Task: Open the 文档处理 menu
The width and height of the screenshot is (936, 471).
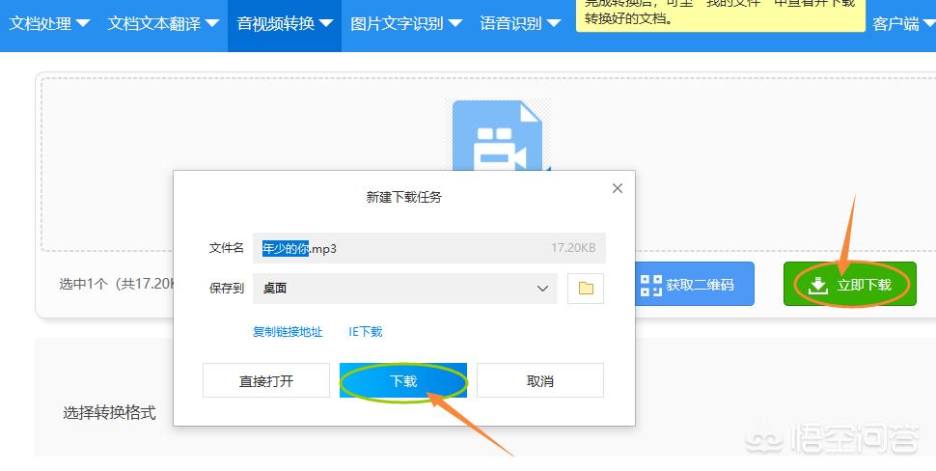Action: (49, 24)
